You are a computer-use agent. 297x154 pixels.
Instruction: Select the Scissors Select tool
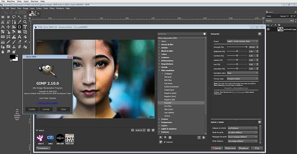click(x=3, y=22)
